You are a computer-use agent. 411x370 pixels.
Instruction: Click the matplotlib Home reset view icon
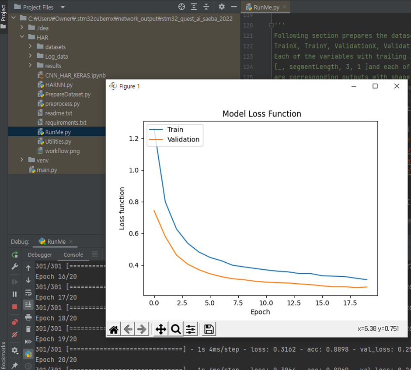click(x=114, y=329)
